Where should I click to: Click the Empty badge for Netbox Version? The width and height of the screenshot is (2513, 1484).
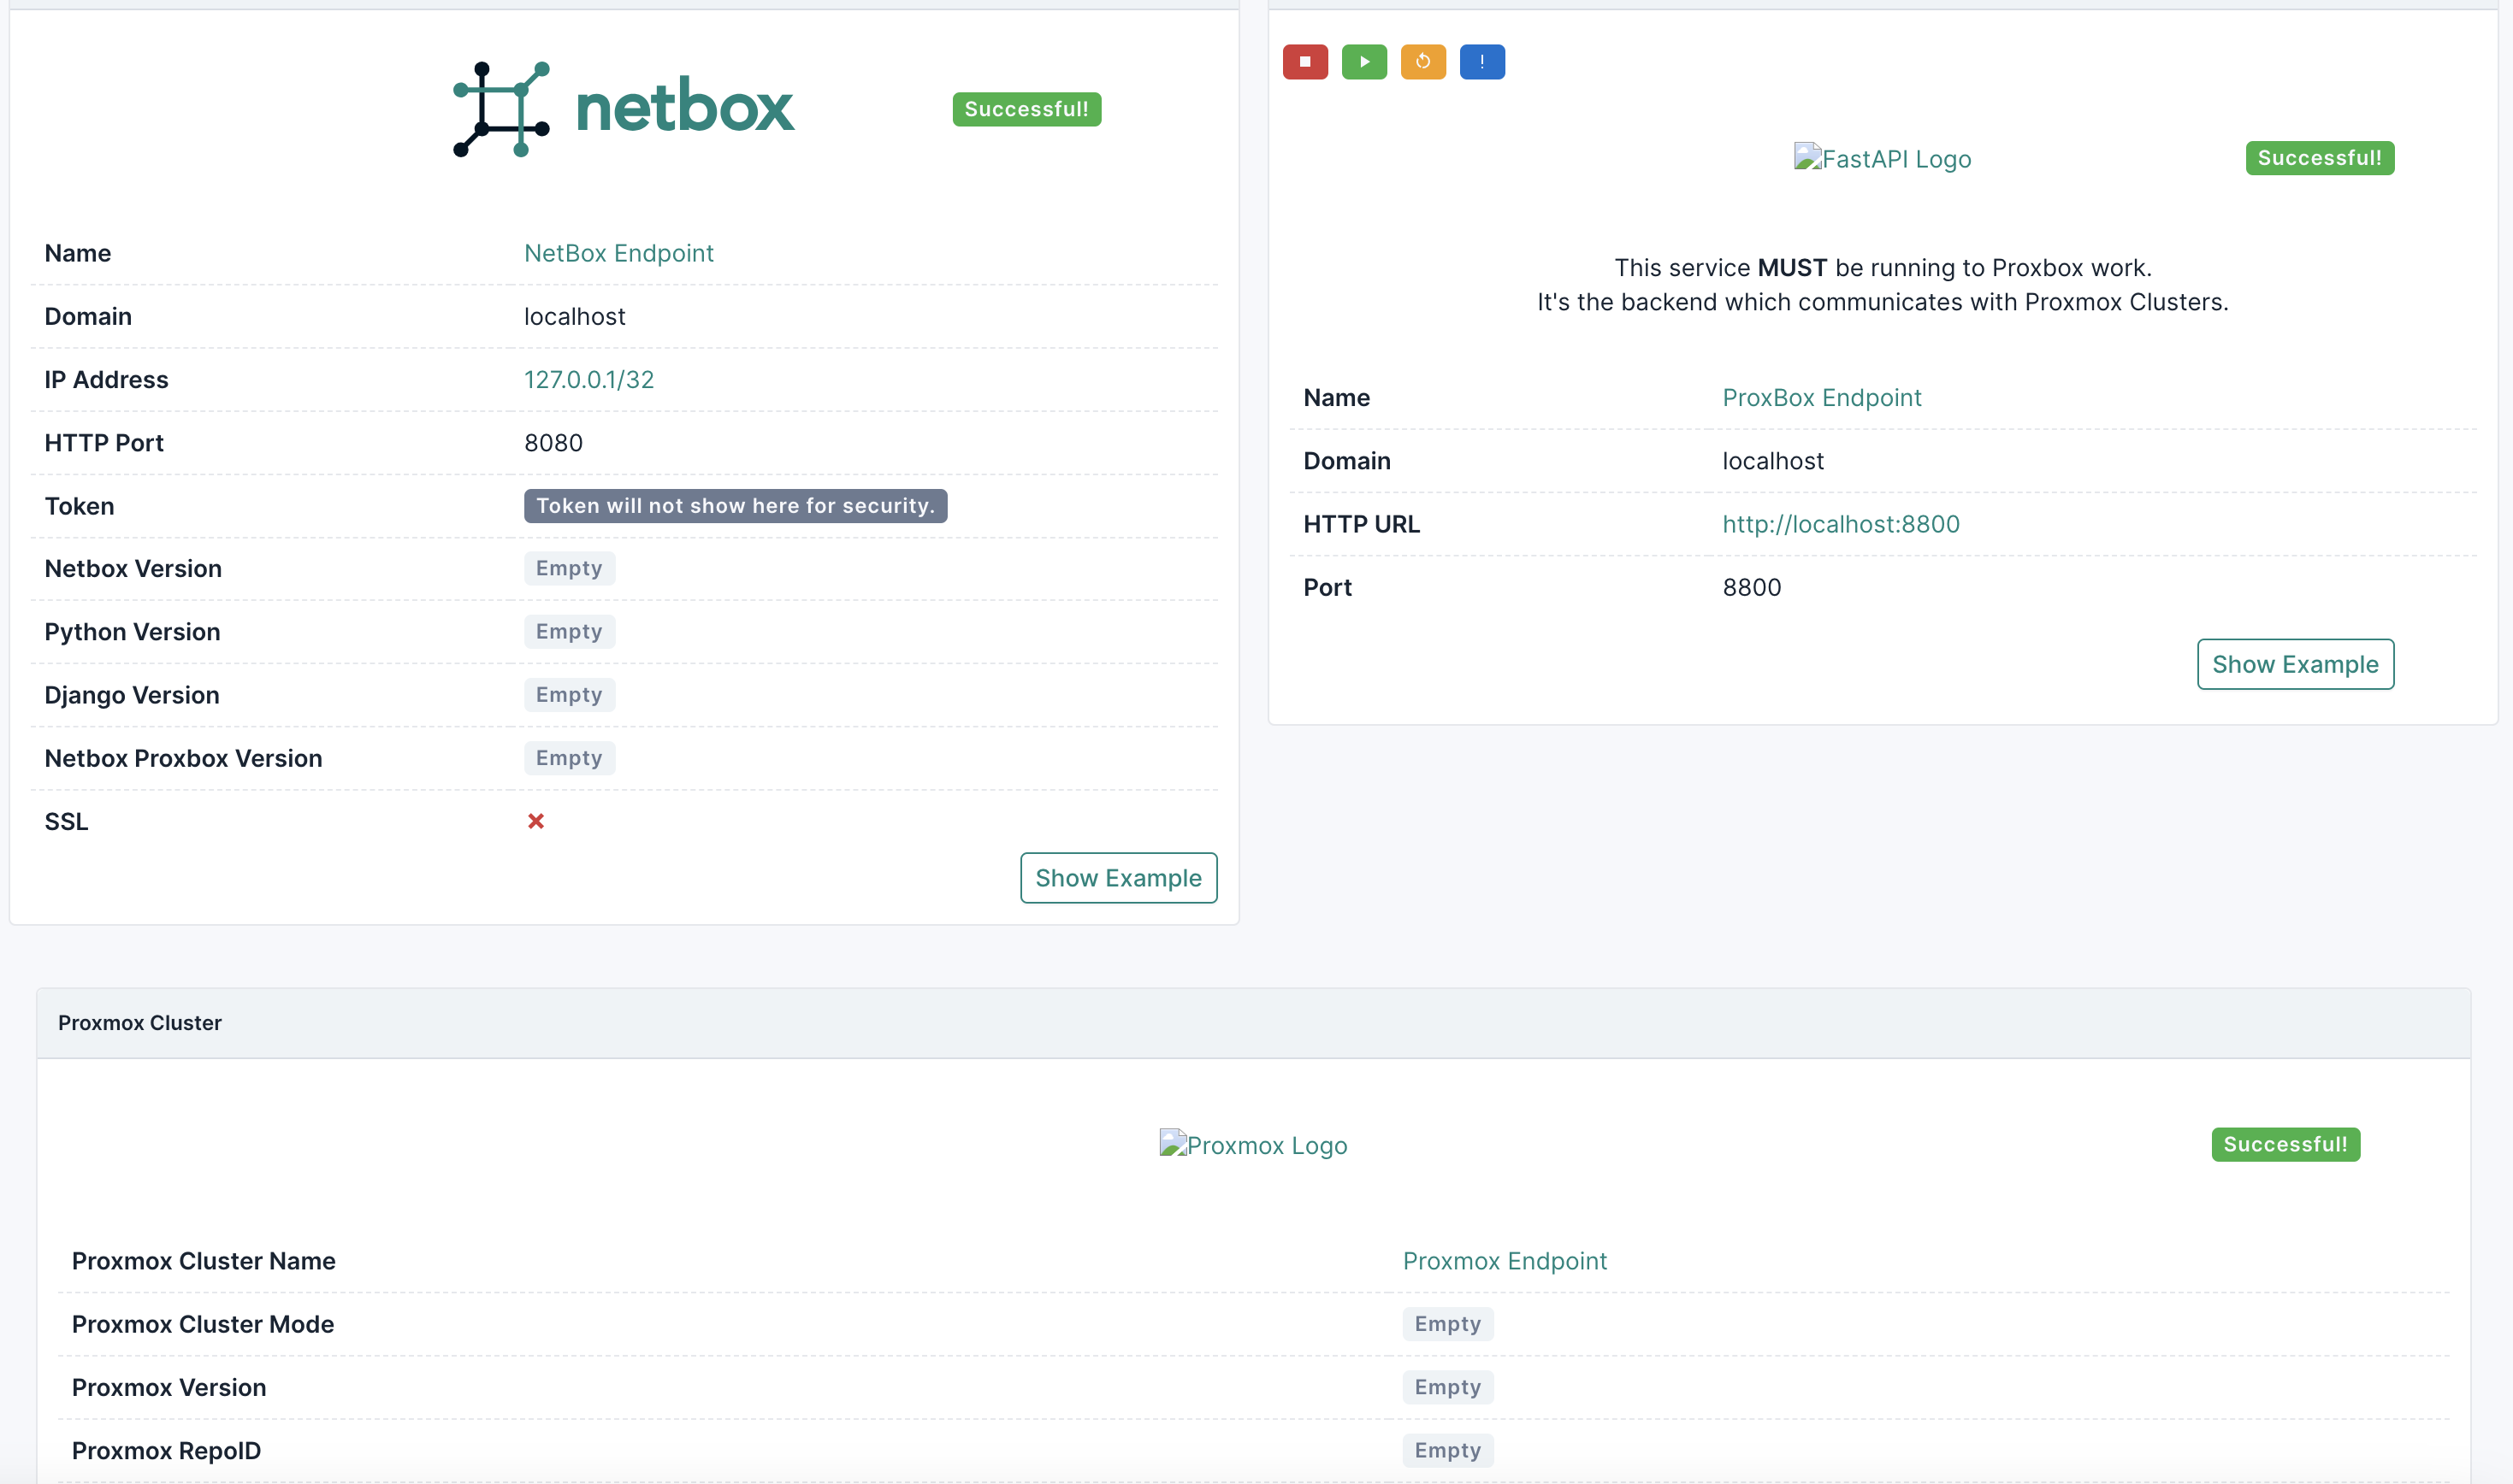[569, 568]
